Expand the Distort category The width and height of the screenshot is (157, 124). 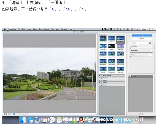point(99,78)
